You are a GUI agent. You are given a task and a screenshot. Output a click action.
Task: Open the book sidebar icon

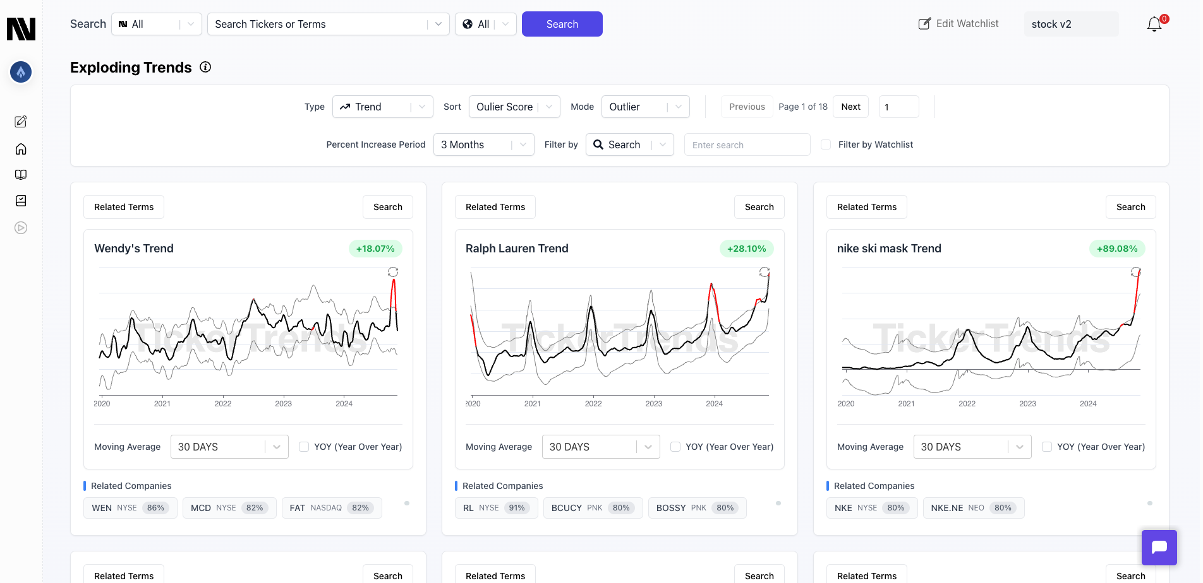point(21,175)
